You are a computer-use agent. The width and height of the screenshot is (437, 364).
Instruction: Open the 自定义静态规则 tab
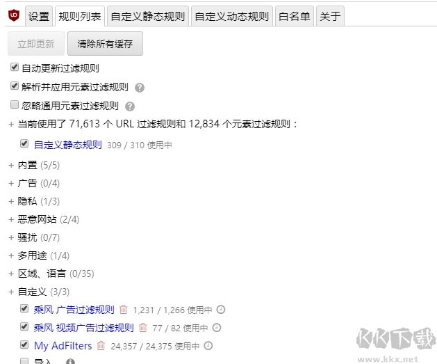pos(148,16)
